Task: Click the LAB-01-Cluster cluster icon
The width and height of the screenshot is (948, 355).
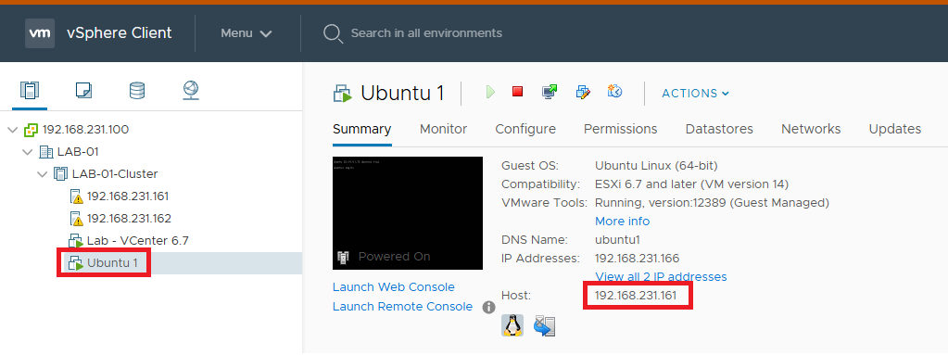Action: pos(60,174)
